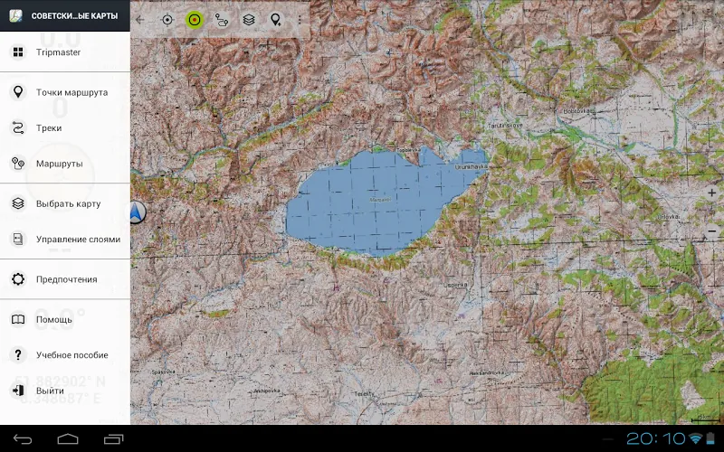
Task: Select Маршруты routes menu item
Action: [x=64, y=164]
